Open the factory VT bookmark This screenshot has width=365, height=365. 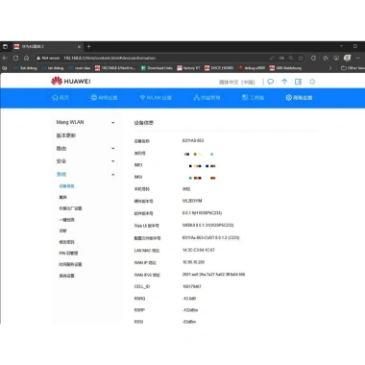[x=188, y=68]
